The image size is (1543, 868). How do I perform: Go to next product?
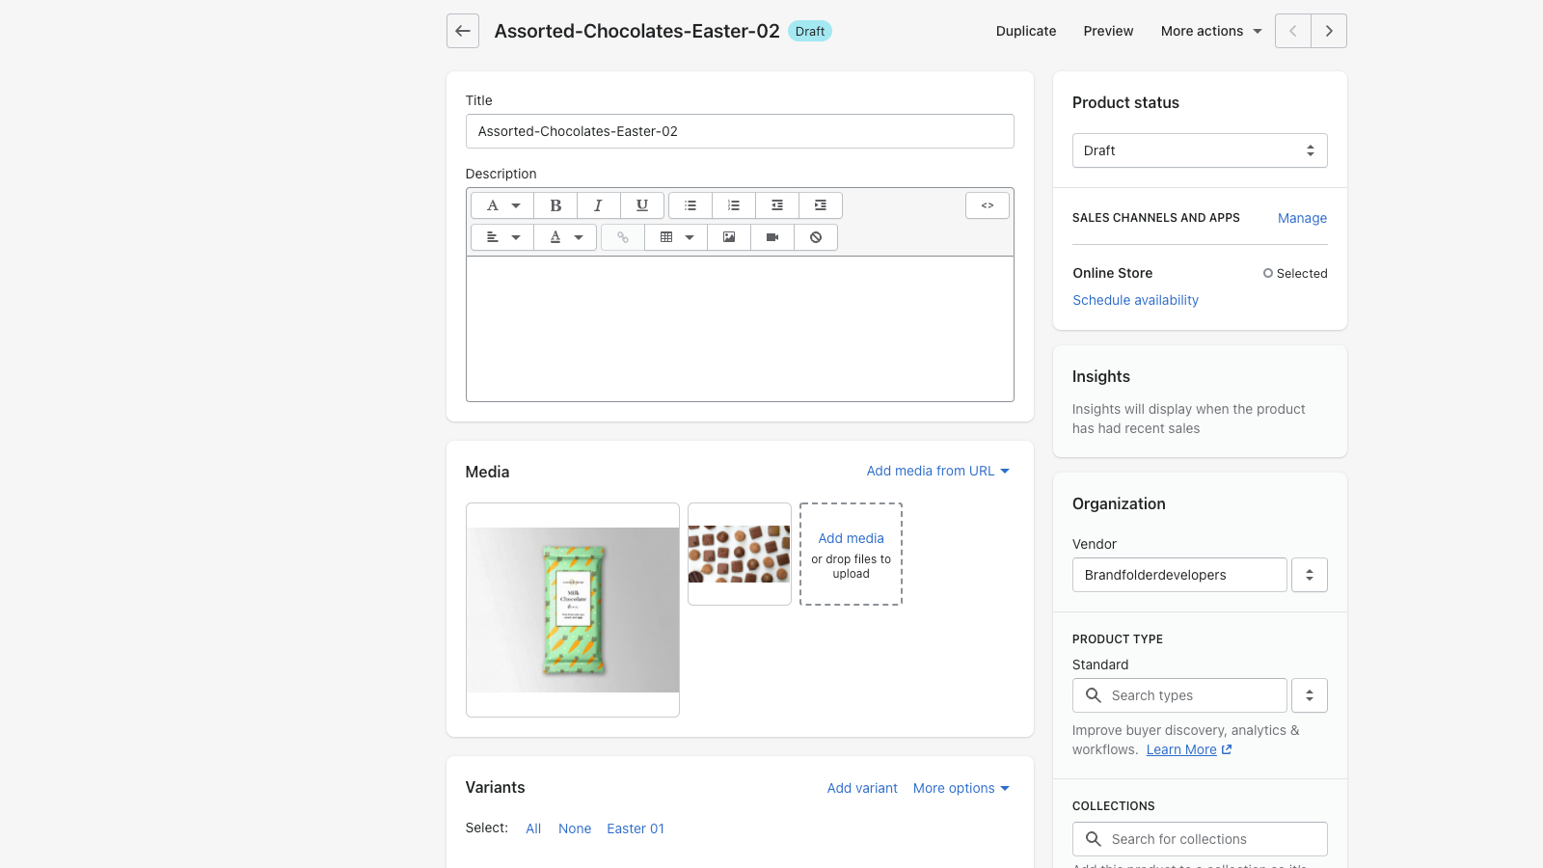[1329, 31]
